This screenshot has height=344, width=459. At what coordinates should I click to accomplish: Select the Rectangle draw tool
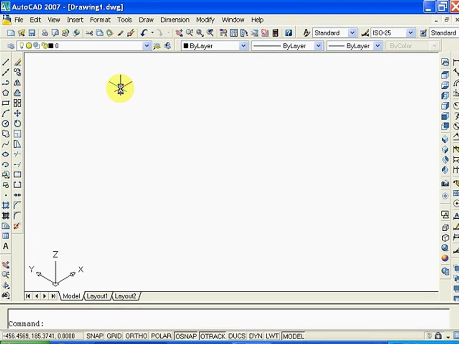coord(6,103)
